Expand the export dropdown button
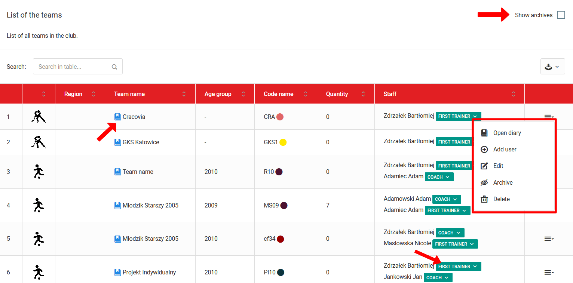The width and height of the screenshot is (573, 283). point(552,67)
